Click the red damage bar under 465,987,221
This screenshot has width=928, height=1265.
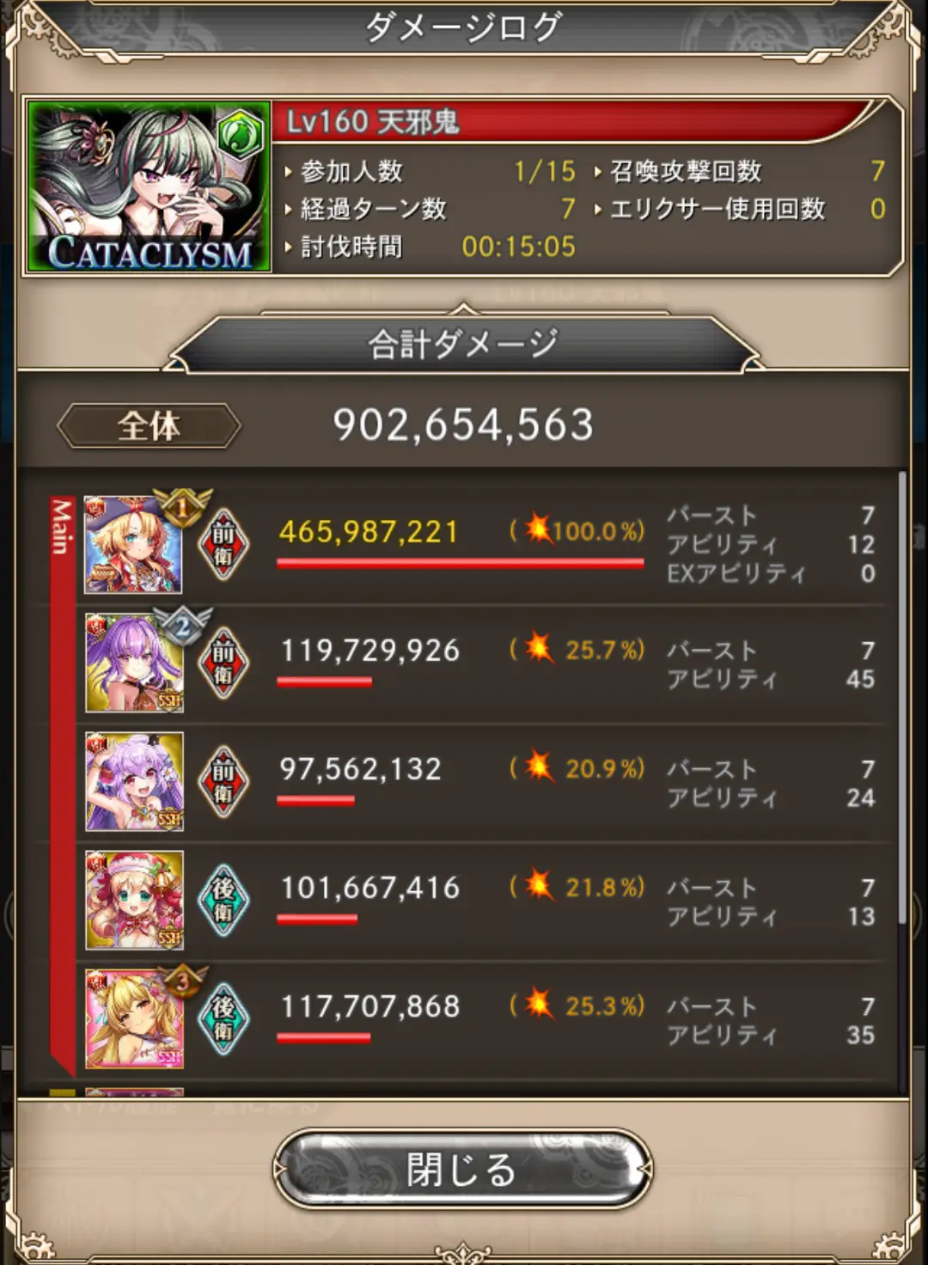460,563
